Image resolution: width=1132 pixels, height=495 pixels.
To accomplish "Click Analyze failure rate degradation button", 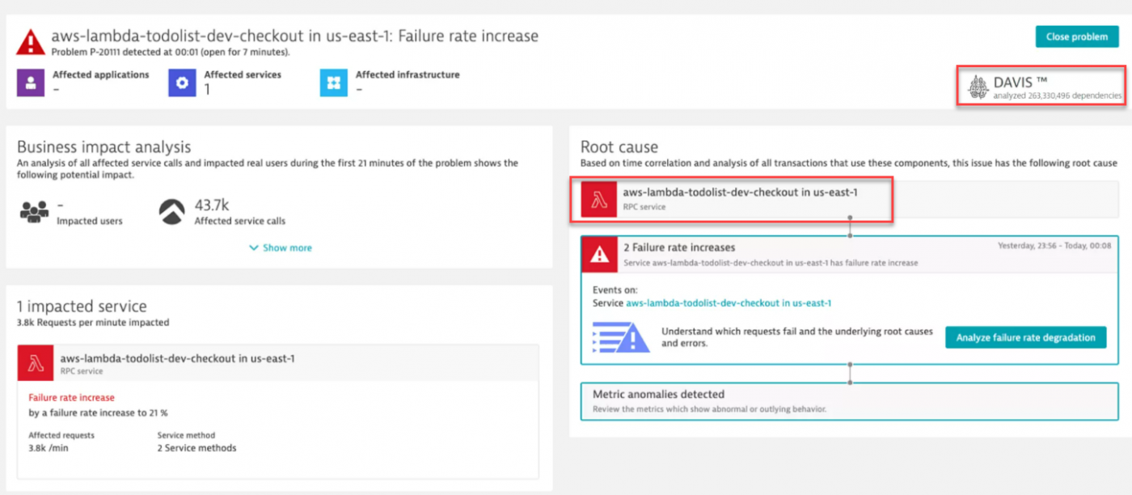I will point(1025,337).
